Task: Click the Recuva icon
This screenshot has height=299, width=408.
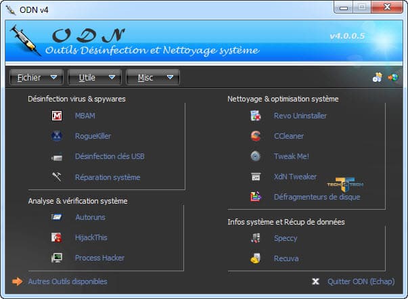Action: coord(256,258)
